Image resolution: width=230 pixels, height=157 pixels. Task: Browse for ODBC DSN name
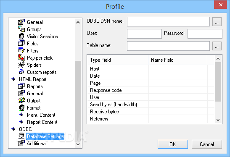click(x=217, y=22)
